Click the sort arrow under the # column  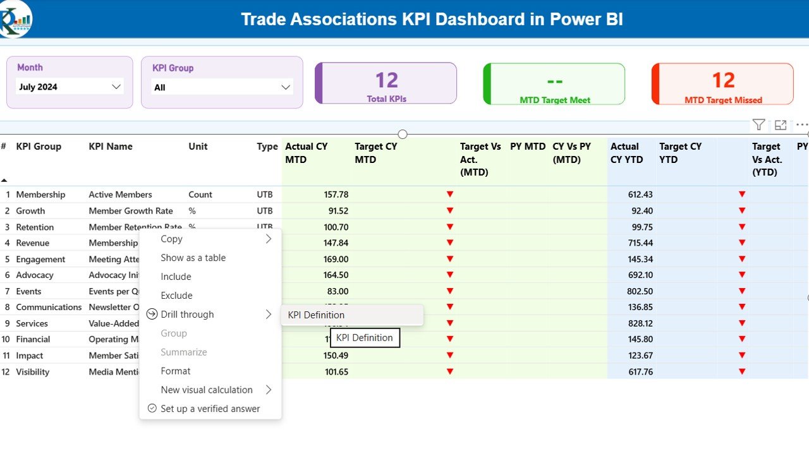[4, 180]
